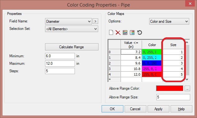197x118 pixels.
Task: Open the Above Range Color ellipsis button
Action: coord(187,88)
